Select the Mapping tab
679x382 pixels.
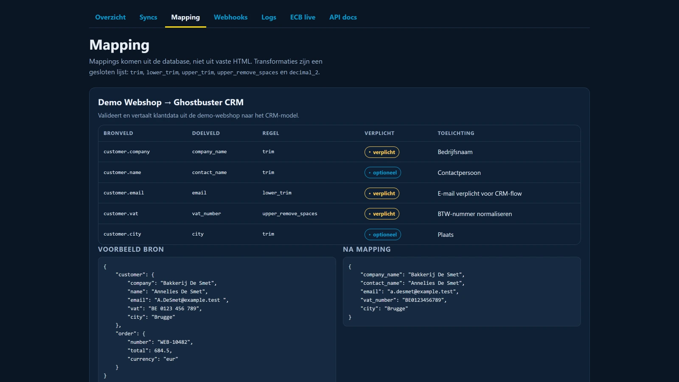pyautogui.click(x=185, y=17)
